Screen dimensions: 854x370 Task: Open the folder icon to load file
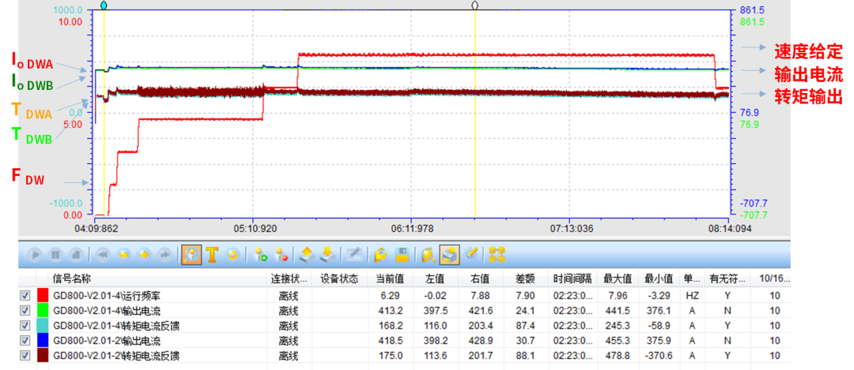(x=381, y=255)
